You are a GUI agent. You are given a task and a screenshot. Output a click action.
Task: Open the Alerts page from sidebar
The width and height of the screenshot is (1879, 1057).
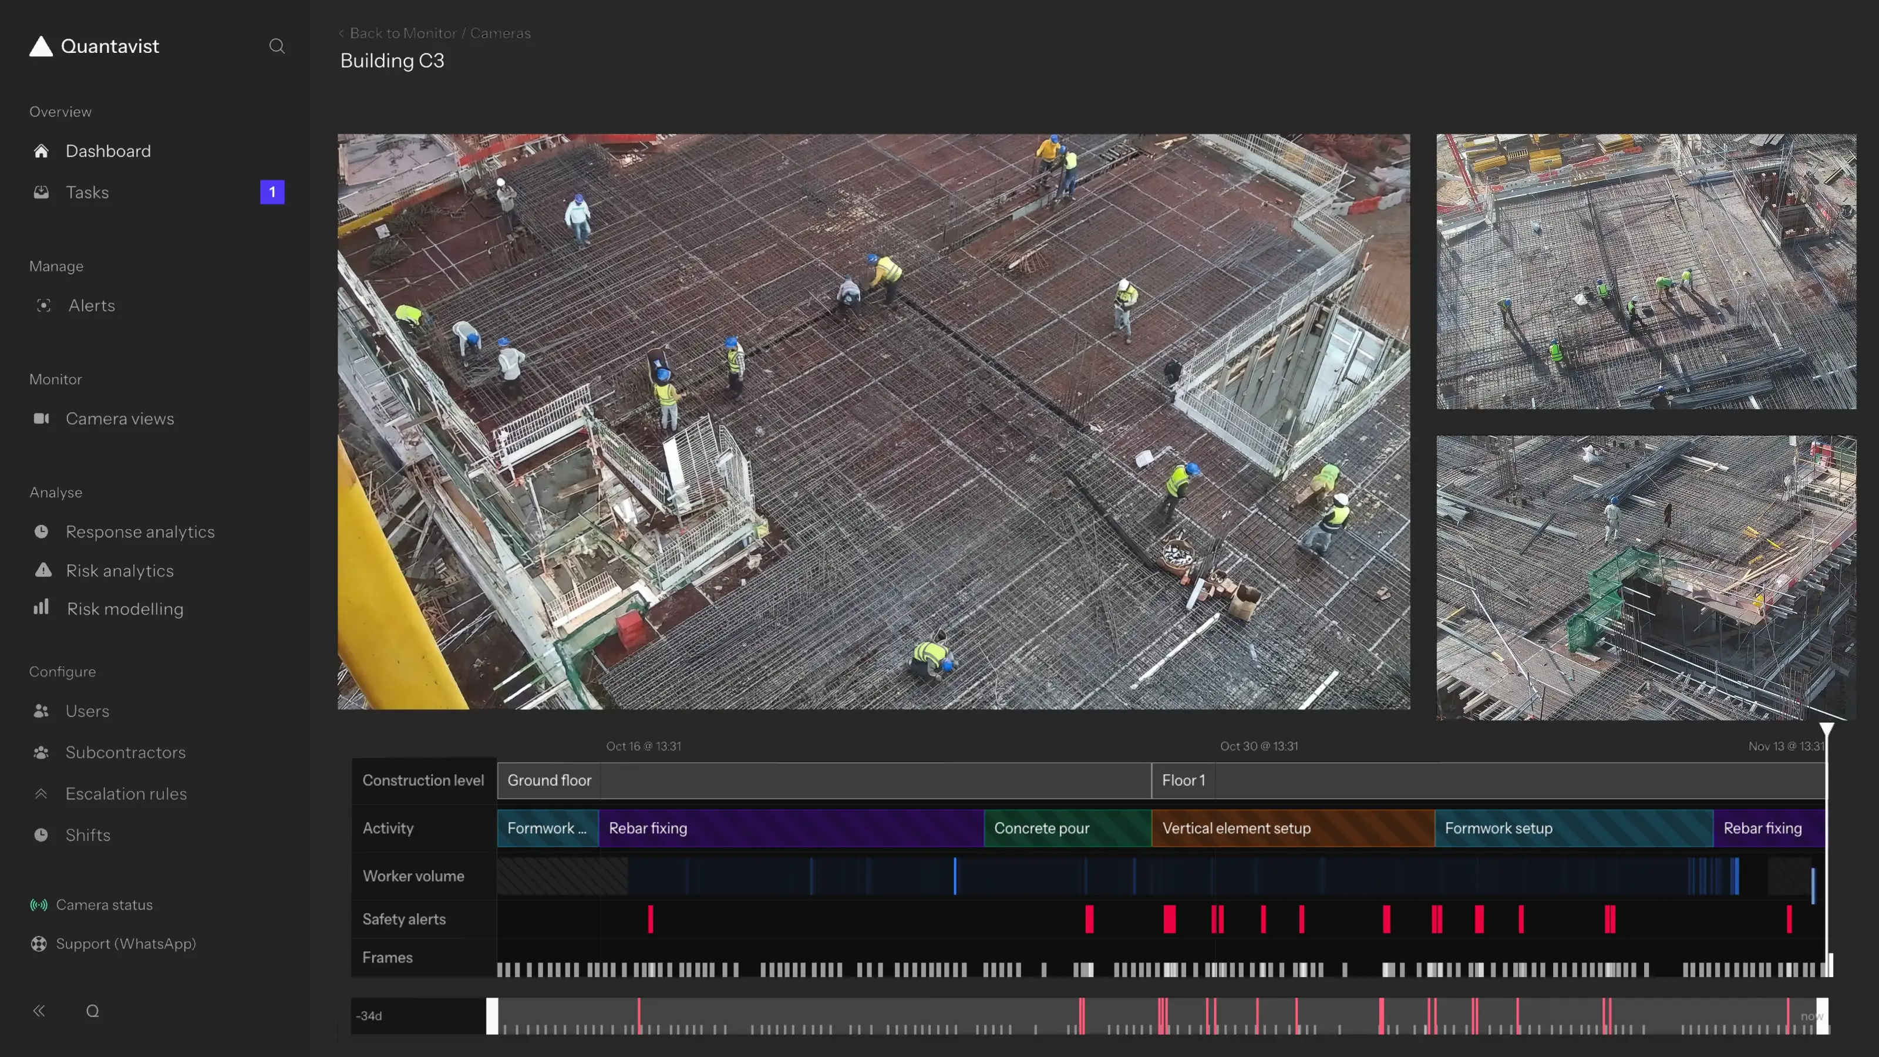pyautogui.click(x=91, y=305)
